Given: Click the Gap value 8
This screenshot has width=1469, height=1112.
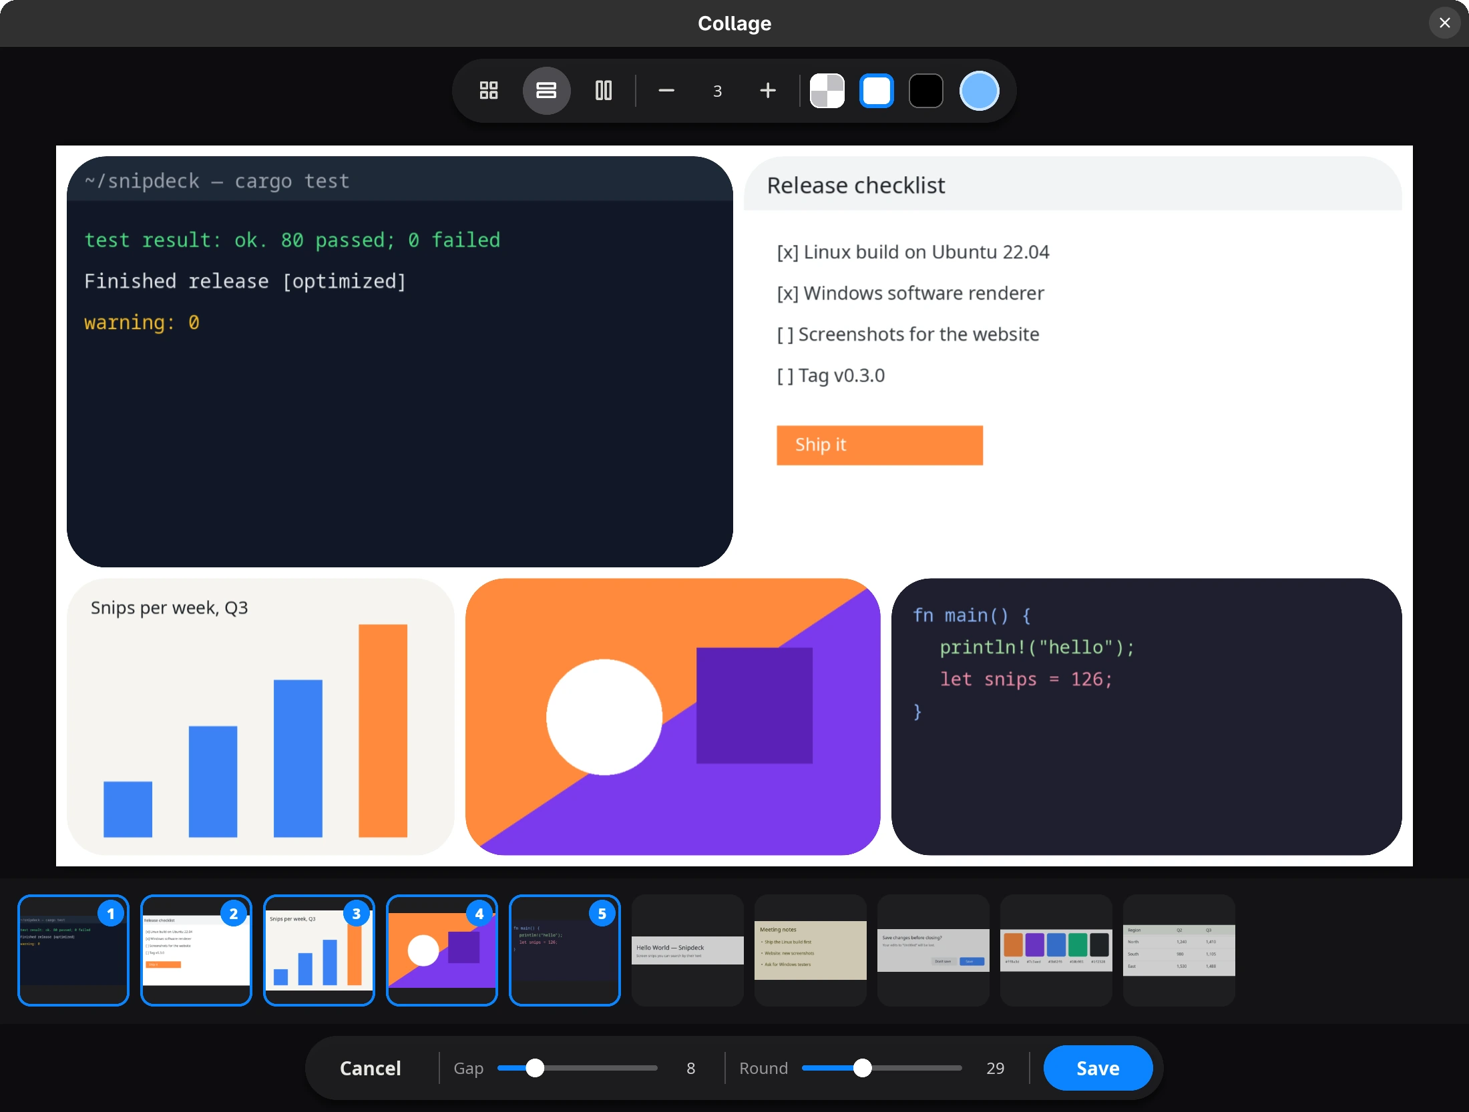Looking at the screenshot, I should [x=691, y=1069].
